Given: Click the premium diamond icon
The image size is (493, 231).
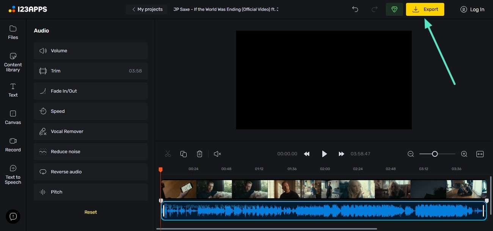Looking at the screenshot, I should tap(394, 9).
